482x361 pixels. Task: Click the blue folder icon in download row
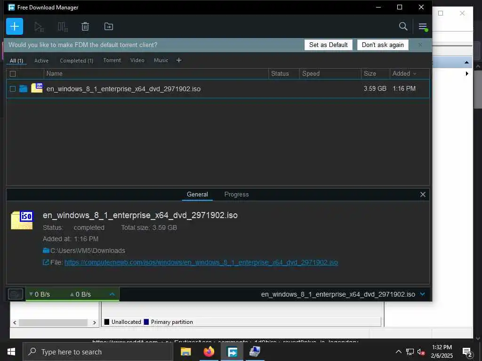tap(24, 89)
